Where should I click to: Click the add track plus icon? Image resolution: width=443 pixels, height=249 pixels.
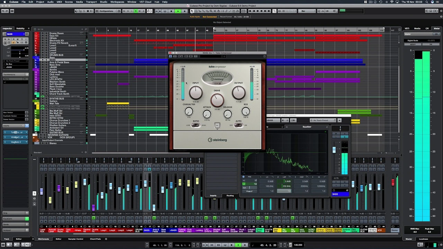tap(82, 29)
